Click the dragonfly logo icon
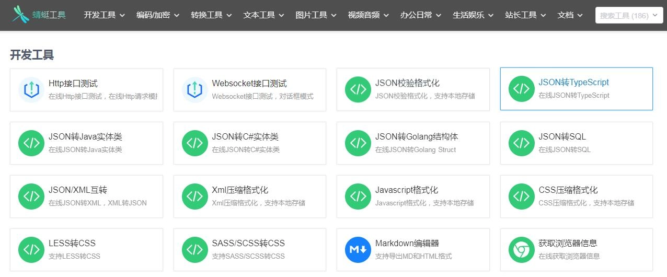The image size is (667, 277). [21, 15]
